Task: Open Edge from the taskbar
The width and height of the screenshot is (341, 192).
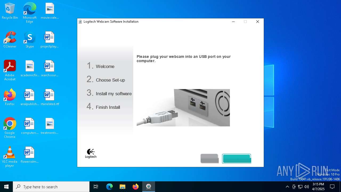Action: [x=109, y=187]
